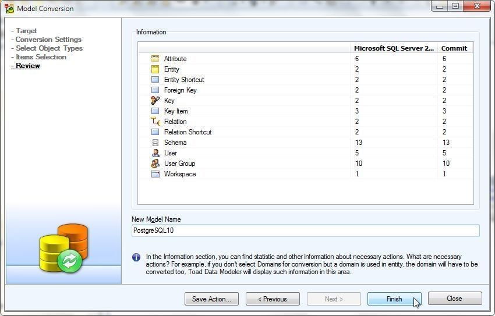Open the Items Selection step

[x=41, y=57]
